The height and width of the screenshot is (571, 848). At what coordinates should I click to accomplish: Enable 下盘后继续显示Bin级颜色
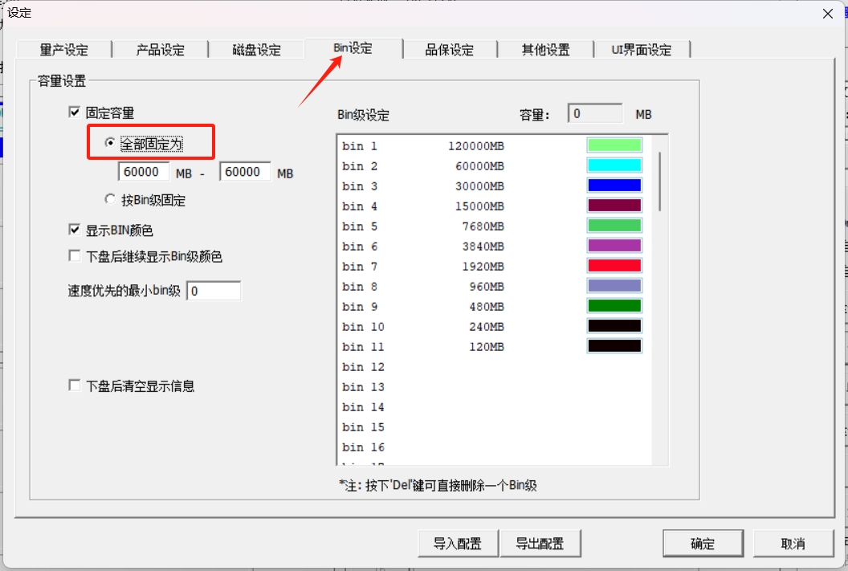click(74, 255)
